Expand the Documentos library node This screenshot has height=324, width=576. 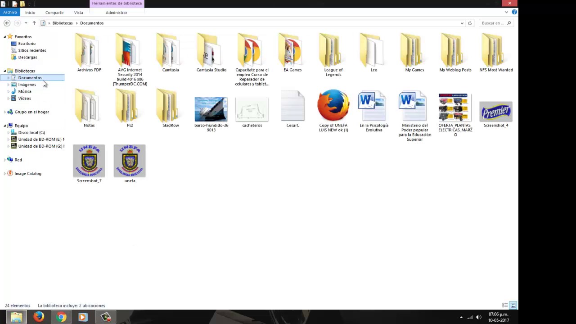(8, 78)
